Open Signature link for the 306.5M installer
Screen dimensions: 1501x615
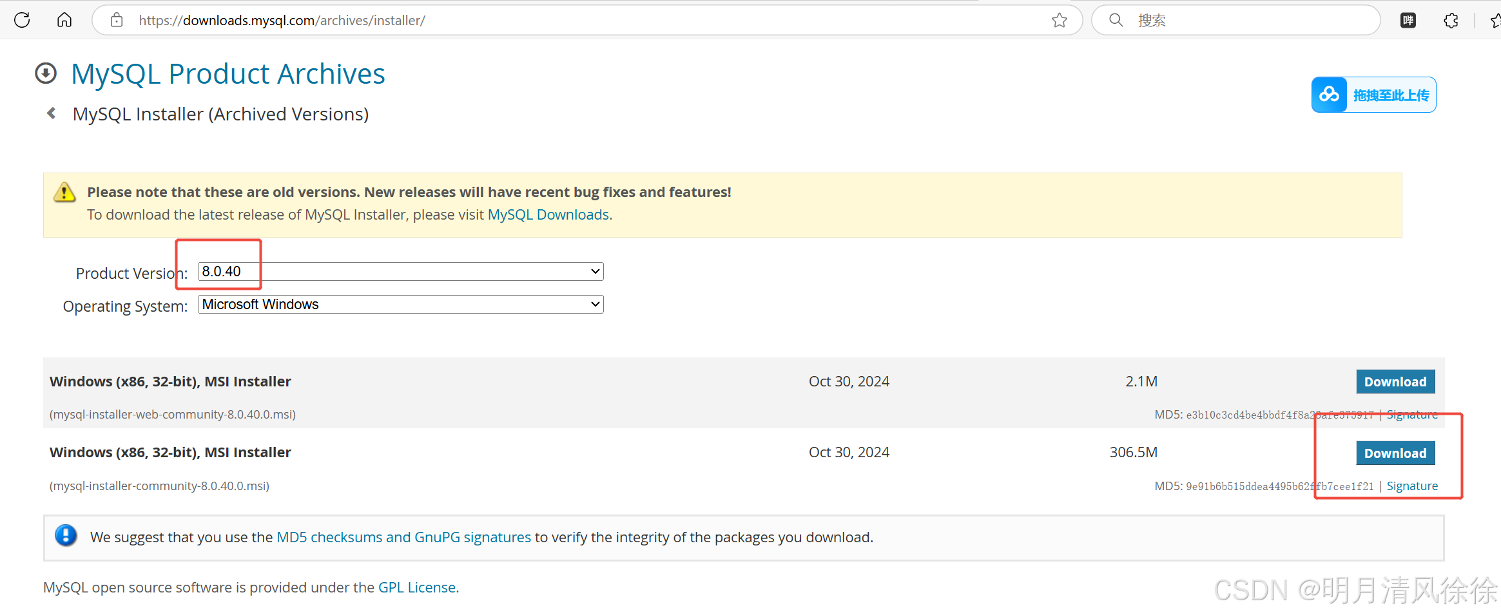1412,486
